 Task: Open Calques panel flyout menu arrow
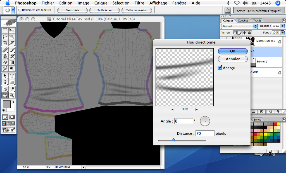click(x=284, y=20)
